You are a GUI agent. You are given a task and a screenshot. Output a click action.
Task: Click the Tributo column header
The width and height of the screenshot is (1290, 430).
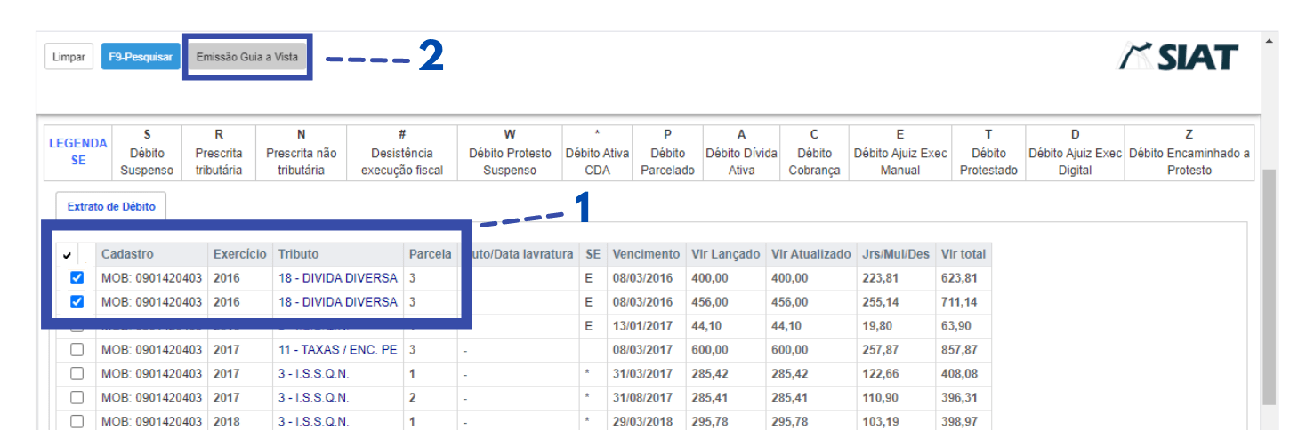(x=297, y=254)
